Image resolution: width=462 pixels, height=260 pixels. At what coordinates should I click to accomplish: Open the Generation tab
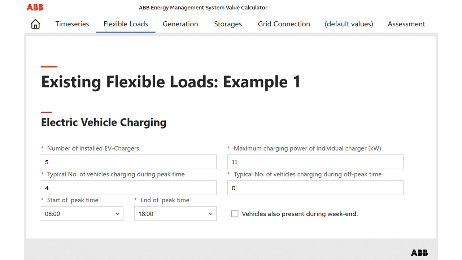180,24
